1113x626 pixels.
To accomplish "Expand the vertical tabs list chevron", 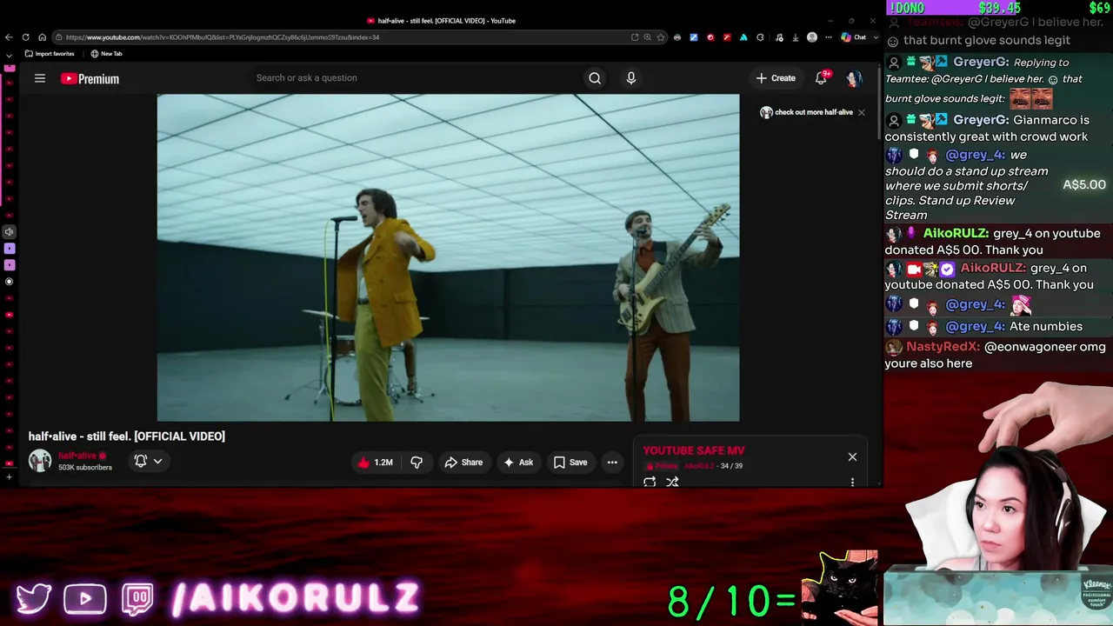I will point(9,55).
